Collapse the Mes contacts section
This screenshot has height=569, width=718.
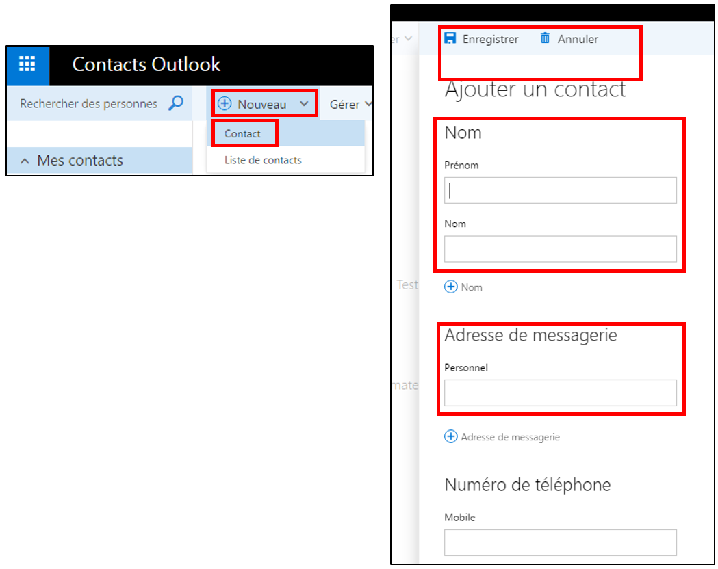(x=25, y=161)
